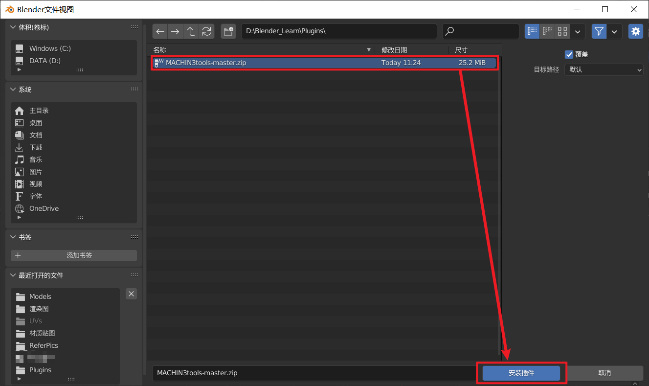Viewport: 649px width, 386px height.
Task: Create a new folder
Action: point(228,31)
